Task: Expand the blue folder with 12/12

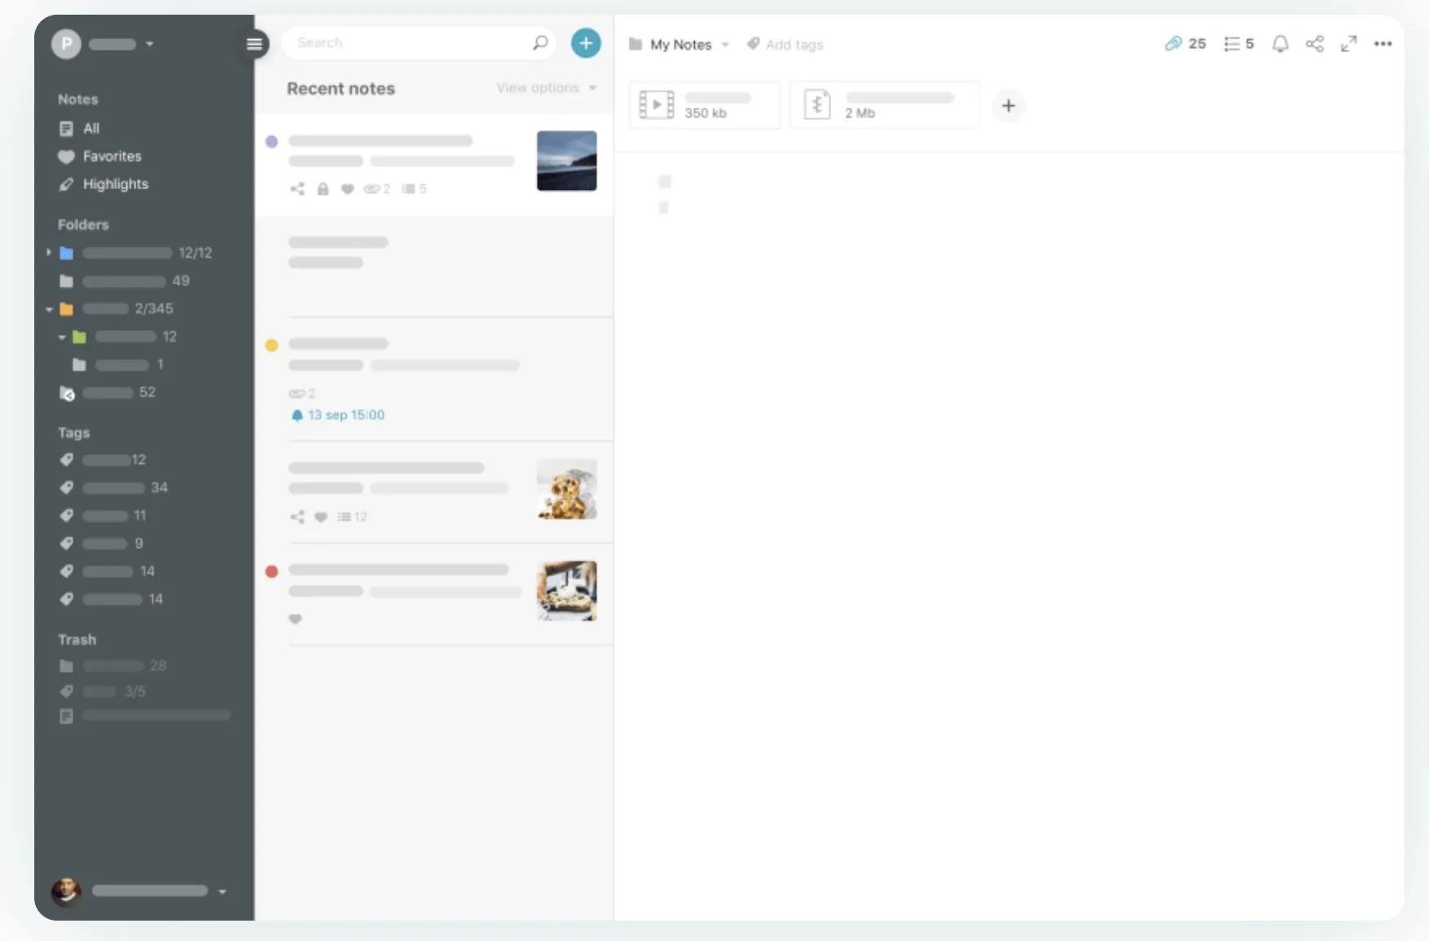Action: (48, 253)
